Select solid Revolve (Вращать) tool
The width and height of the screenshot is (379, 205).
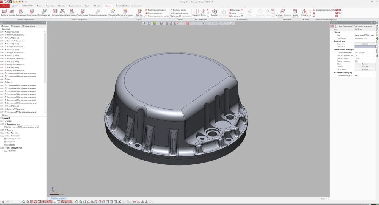pyautogui.click(x=12, y=13)
